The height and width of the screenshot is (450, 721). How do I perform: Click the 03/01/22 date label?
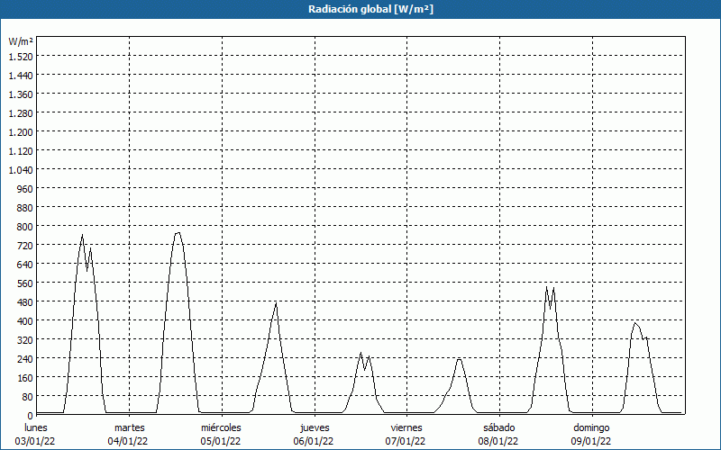[x=35, y=441]
